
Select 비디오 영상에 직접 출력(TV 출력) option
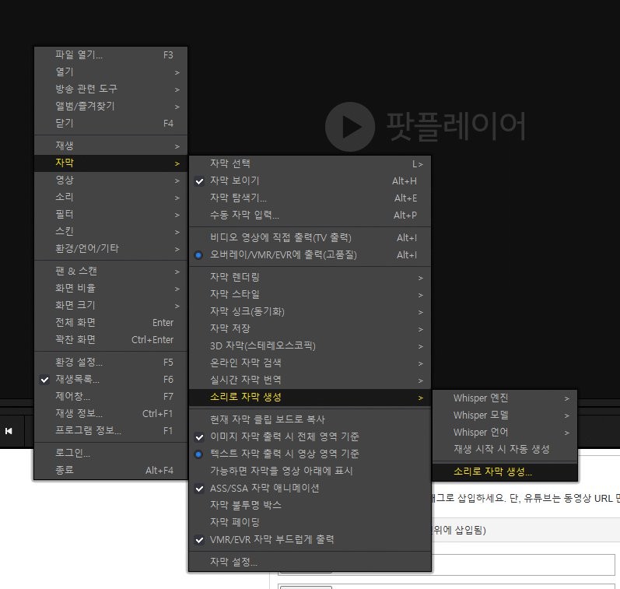[310, 237]
